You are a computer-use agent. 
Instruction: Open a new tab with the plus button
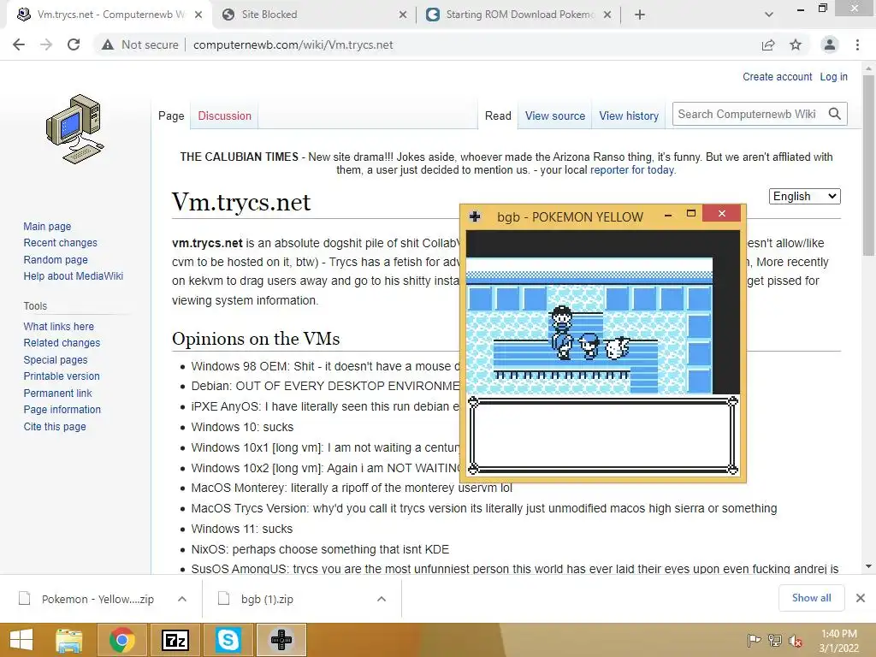(x=640, y=15)
